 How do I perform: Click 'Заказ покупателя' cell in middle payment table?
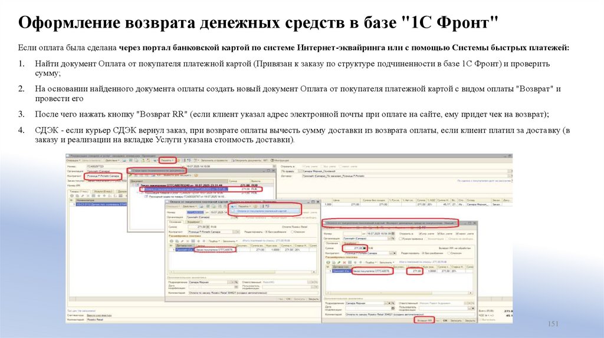(215, 250)
